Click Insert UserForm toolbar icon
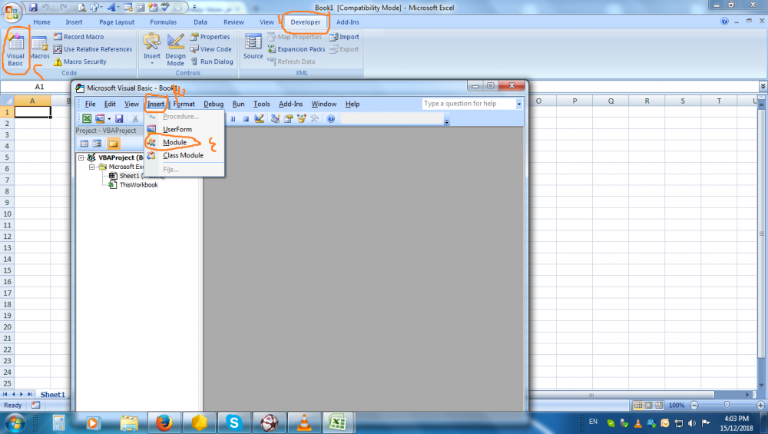Viewport: 768px width, 434px height. [x=99, y=118]
